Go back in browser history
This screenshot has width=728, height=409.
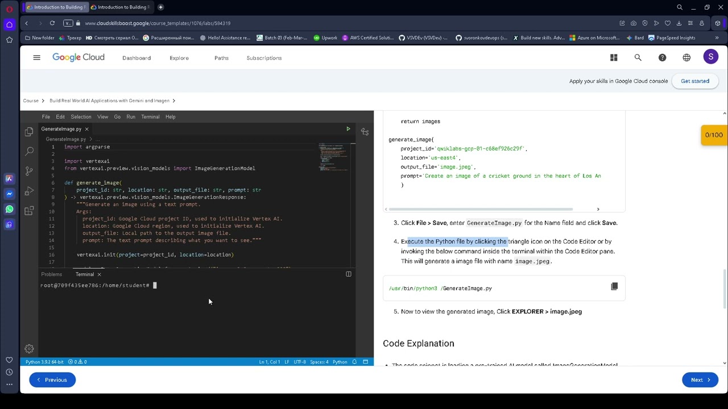point(26,23)
